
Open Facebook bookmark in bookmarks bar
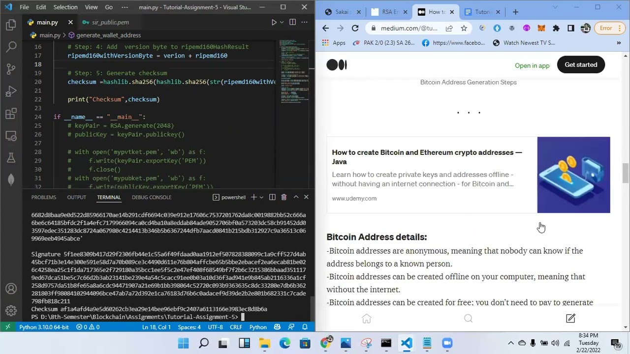pyautogui.click(x=453, y=43)
